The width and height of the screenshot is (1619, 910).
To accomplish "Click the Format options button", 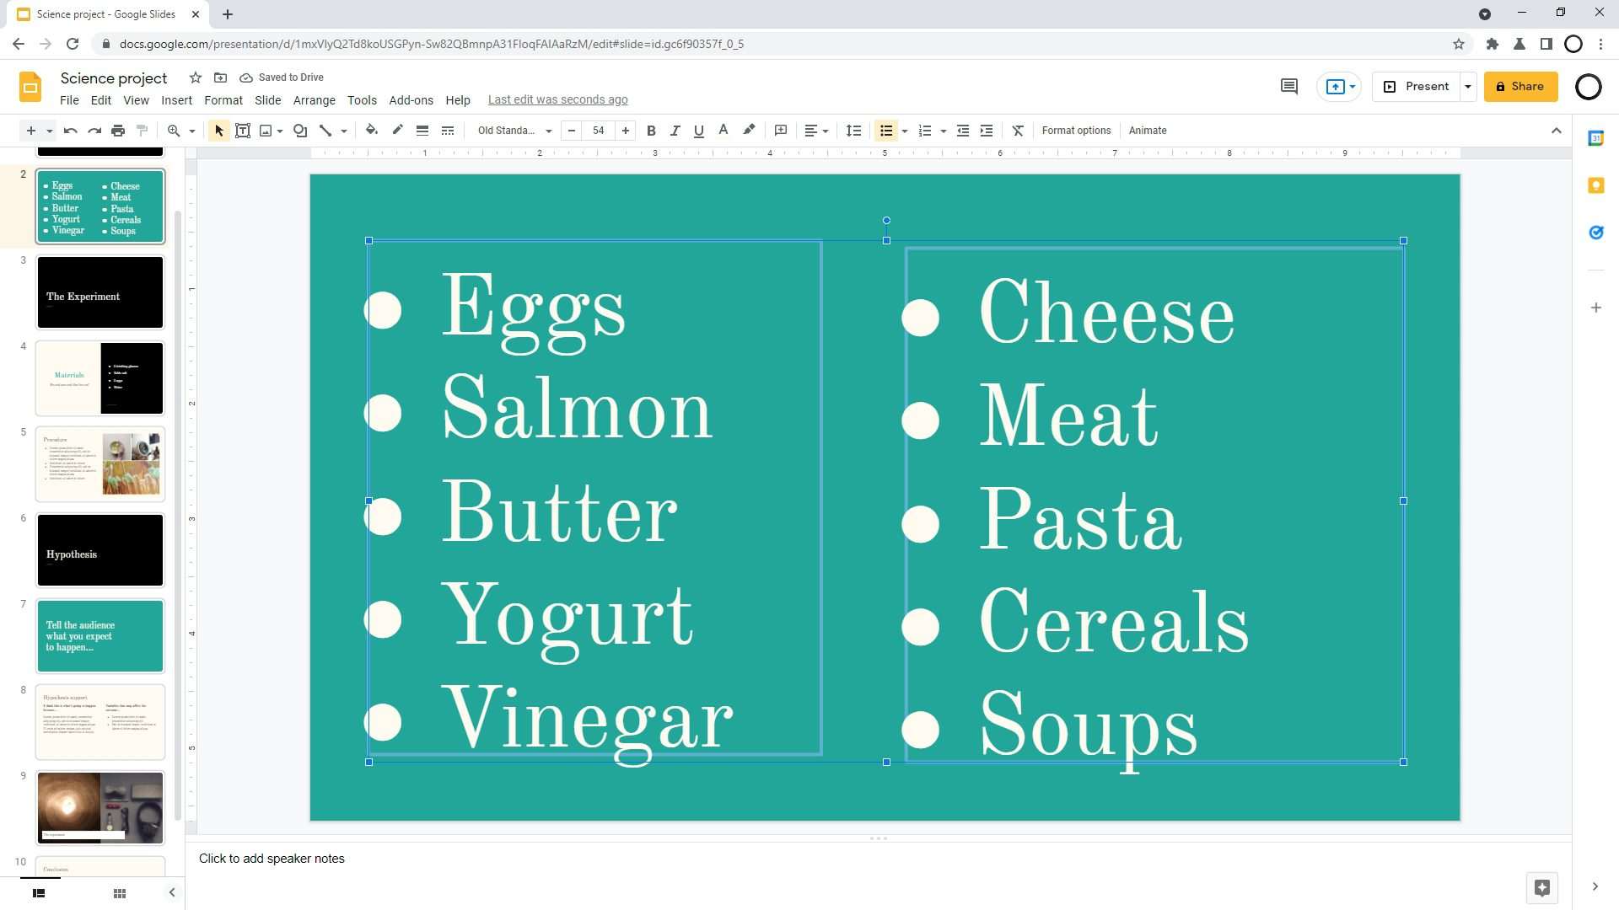I will [1076, 130].
